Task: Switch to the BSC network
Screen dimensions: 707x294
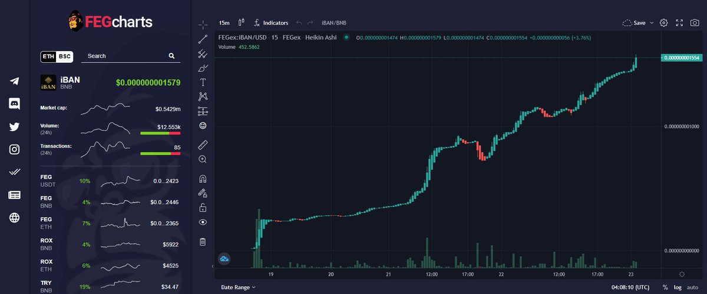Action: 65,56
